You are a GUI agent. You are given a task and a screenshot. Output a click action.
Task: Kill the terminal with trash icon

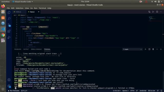(x=153, y=49)
